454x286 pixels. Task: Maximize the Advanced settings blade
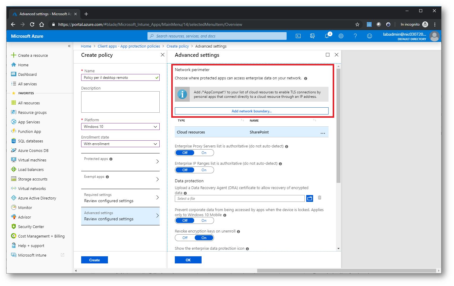point(328,55)
